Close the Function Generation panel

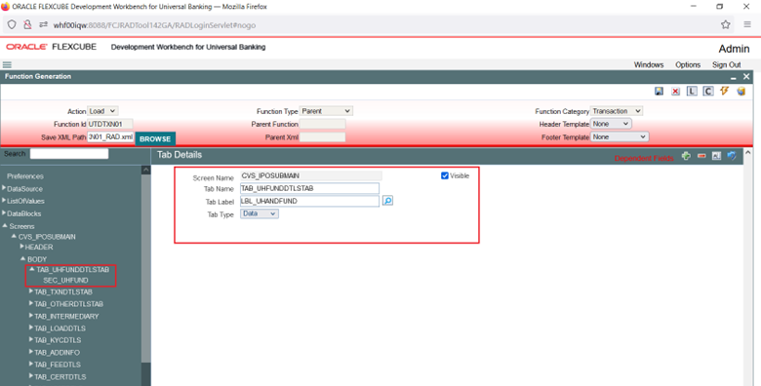(x=746, y=77)
